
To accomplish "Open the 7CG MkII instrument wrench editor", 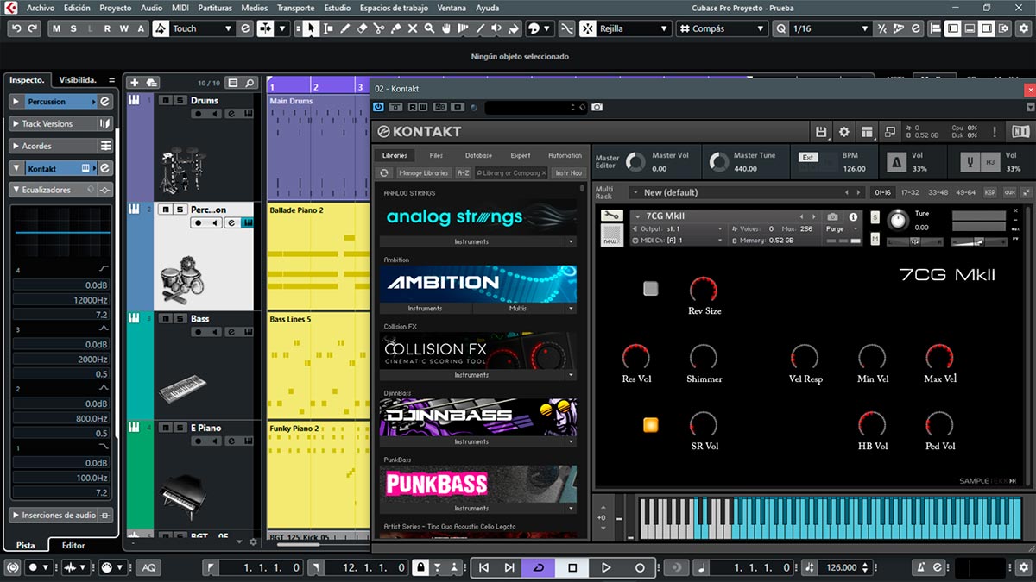I will (611, 216).
